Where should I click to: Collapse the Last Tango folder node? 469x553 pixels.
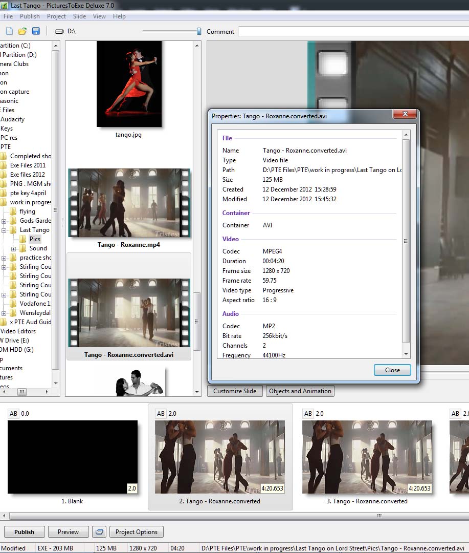(4, 230)
